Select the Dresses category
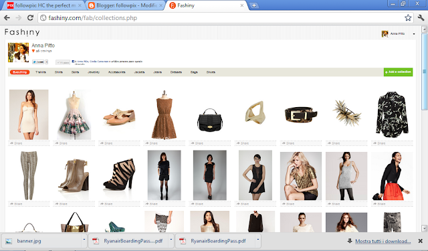Viewport: 428px width, 251px height. [x=176, y=72]
